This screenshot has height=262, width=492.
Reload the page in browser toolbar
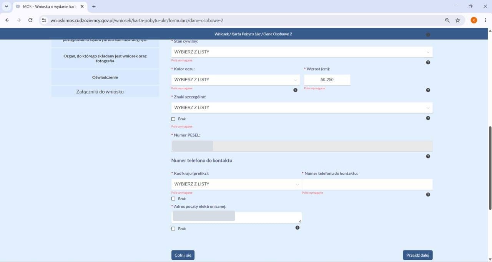point(30,20)
